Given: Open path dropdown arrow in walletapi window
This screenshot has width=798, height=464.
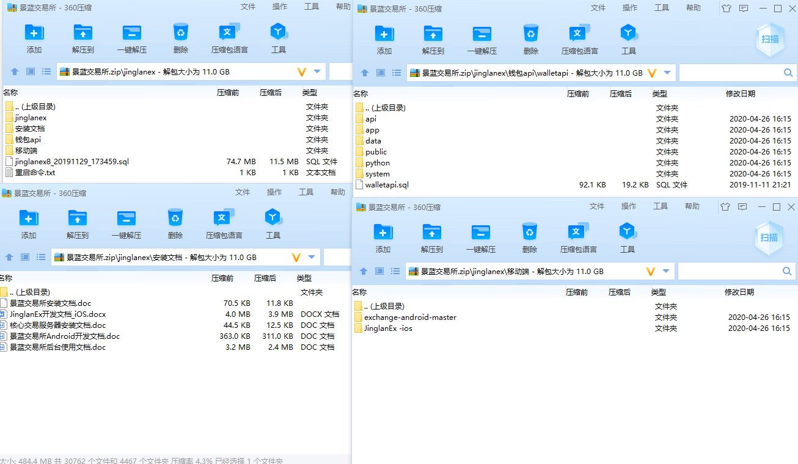Looking at the screenshot, I should pyautogui.click(x=667, y=73).
